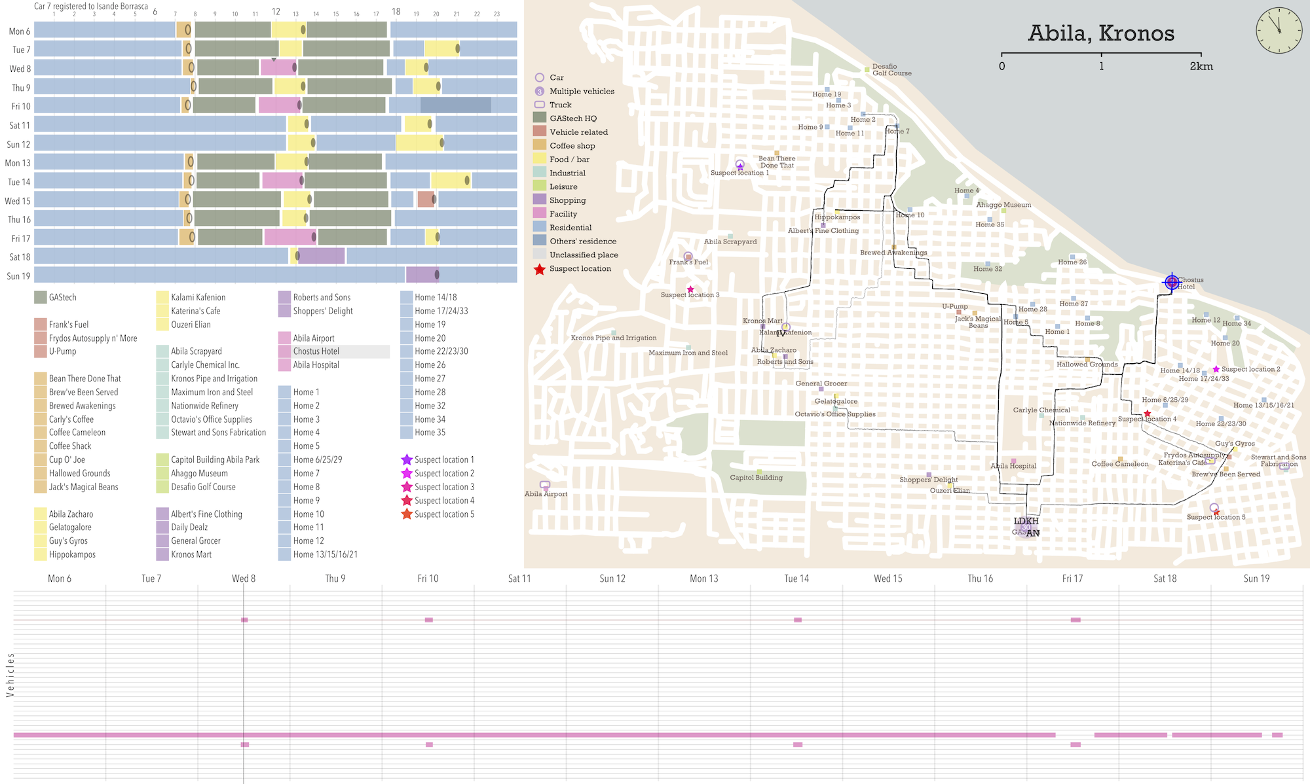Click the Suspect location 3 star marker
1310x784 pixels.
tap(690, 289)
